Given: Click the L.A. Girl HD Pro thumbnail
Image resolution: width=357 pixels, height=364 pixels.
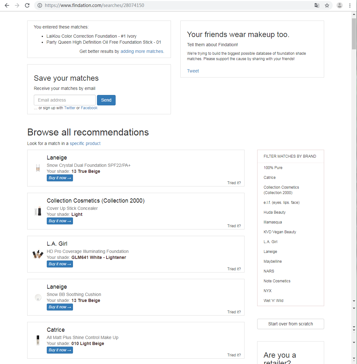Looking at the screenshot, I should [38, 254].
